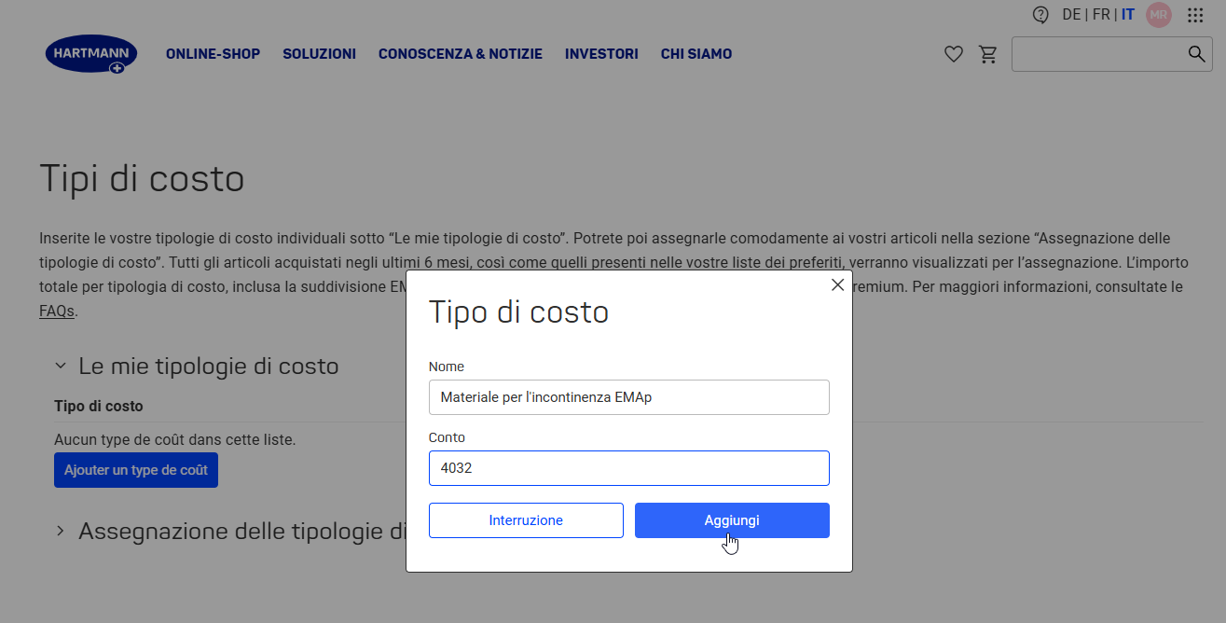This screenshot has width=1226, height=623.
Task: Open the shopping cart icon
Action: (988, 55)
